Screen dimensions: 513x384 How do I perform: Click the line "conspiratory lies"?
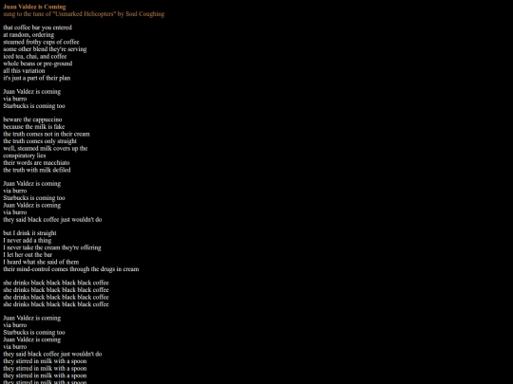pyautogui.click(x=25, y=155)
